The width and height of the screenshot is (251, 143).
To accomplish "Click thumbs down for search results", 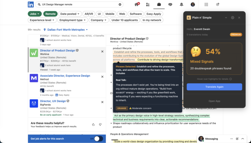I will (100, 125).
